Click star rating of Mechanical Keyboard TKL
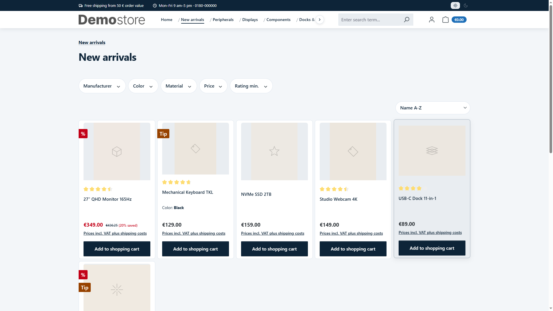 [x=177, y=182]
